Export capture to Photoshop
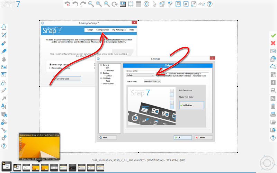Screen dimensions: 277x173 (x=273, y=98)
